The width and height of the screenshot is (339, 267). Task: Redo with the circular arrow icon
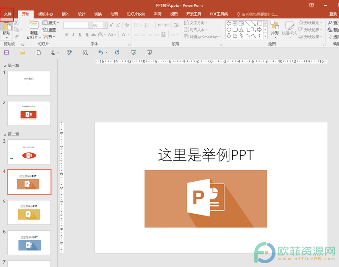click(117, 52)
